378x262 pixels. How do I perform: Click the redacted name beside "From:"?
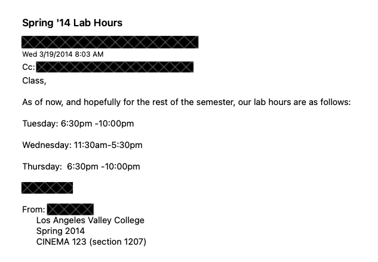(x=70, y=209)
